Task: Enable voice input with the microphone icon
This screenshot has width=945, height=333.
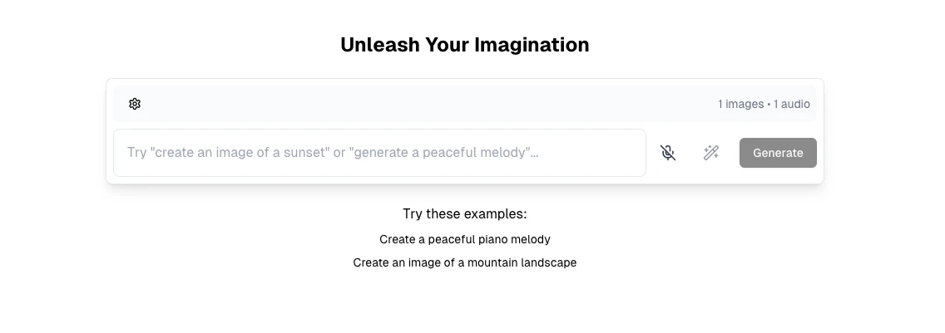Action: point(668,153)
